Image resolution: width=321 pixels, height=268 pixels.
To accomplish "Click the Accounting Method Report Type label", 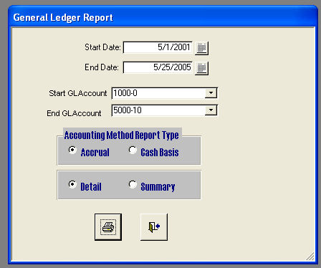I will 122,135.
